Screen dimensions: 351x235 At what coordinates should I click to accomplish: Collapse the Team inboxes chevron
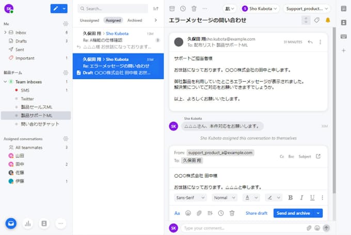click(5, 82)
